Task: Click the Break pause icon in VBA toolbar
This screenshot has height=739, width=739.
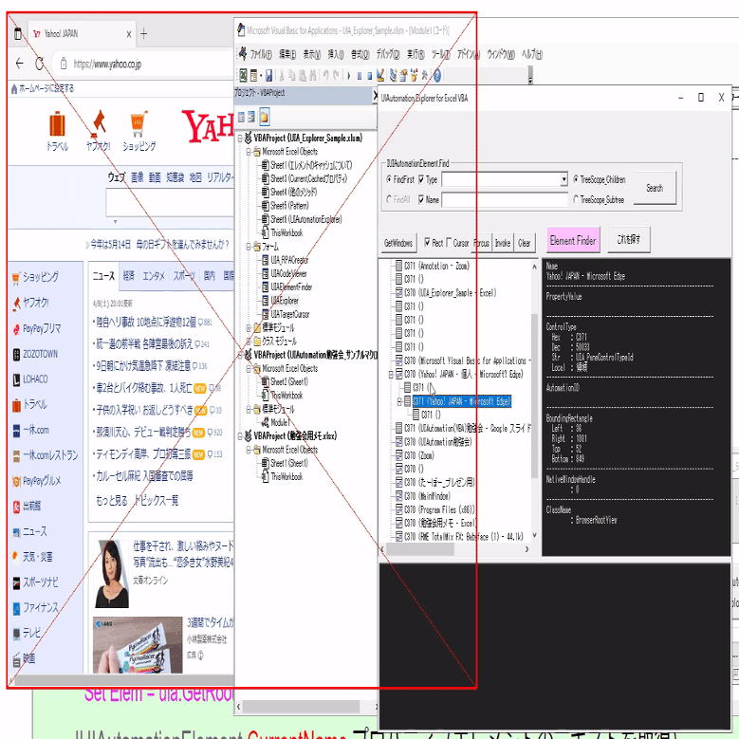Action: [360, 76]
